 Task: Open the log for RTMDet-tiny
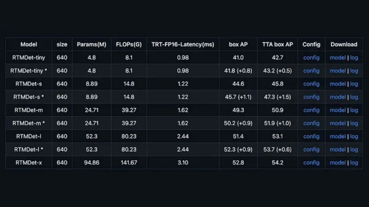point(354,58)
